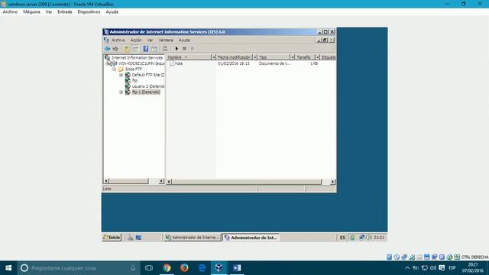The image size is (489, 275).
Task: Toggle the console tree pane icon
Action: pos(135,49)
